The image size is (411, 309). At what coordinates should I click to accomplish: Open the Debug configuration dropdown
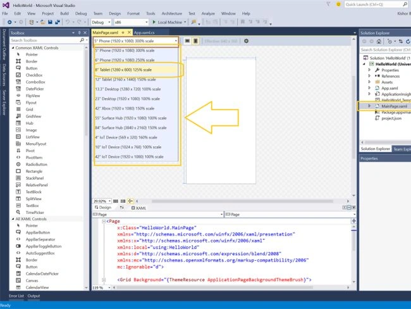pos(101,22)
